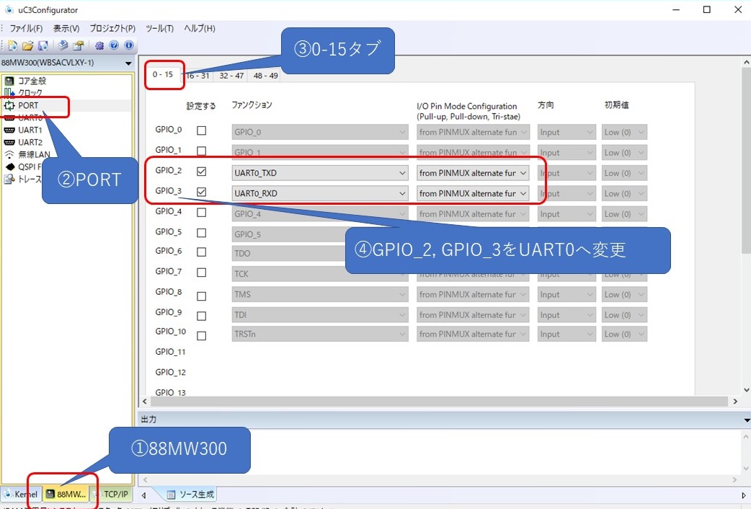Enable the GPIO_5 設定する checkbox

[202, 233]
